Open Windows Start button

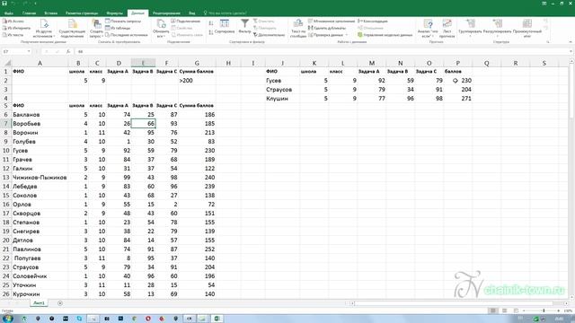[8, 319]
